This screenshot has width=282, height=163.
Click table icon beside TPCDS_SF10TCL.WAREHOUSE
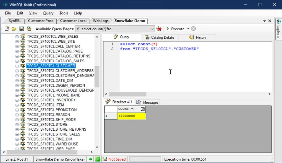click(x=23, y=144)
